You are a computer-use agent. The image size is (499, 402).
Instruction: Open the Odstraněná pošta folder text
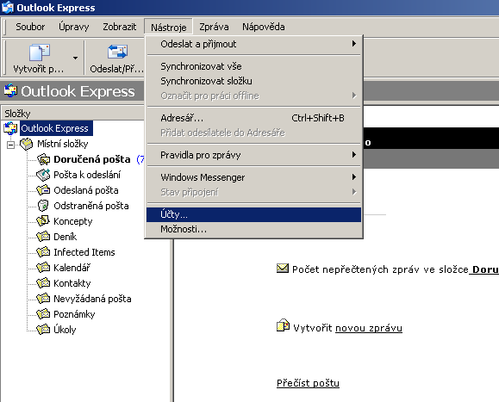tap(91, 206)
